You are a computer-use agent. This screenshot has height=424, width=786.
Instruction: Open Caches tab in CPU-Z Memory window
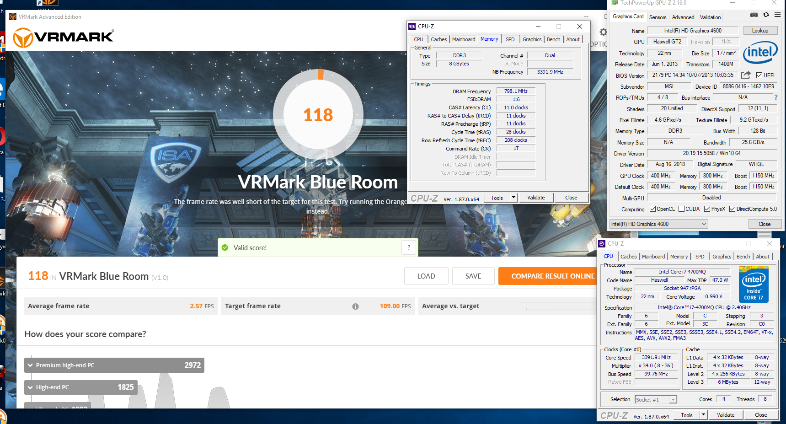pyautogui.click(x=439, y=39)
